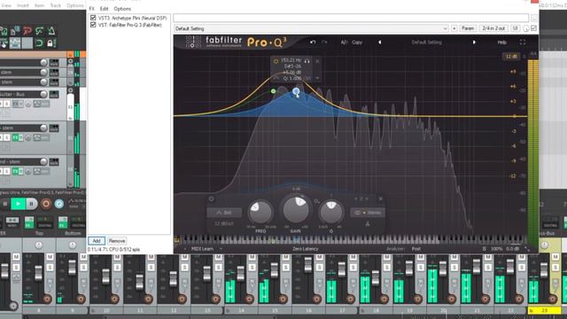Screen dimensions: 567x319
Task: Solo mixer track 23
Action: click(555, 268)
